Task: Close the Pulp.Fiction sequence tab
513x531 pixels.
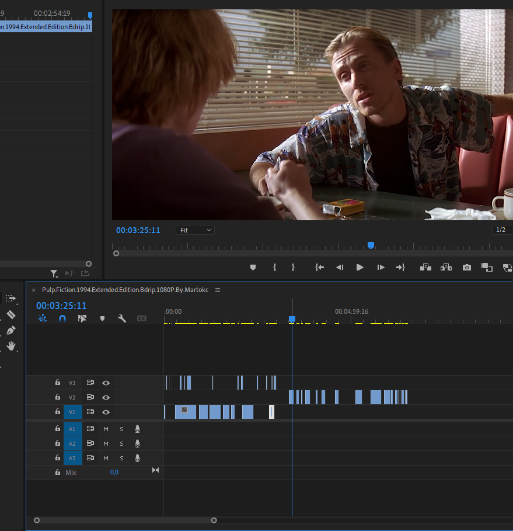Action: point(33,290)
